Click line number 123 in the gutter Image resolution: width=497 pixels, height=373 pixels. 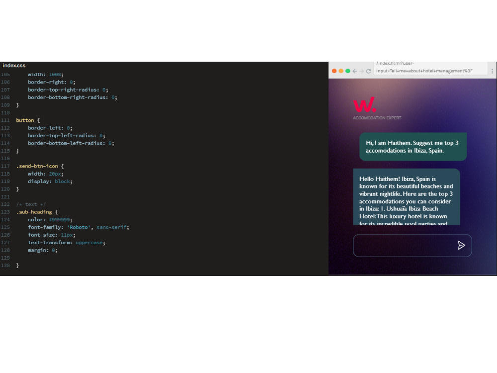[5, 212]
